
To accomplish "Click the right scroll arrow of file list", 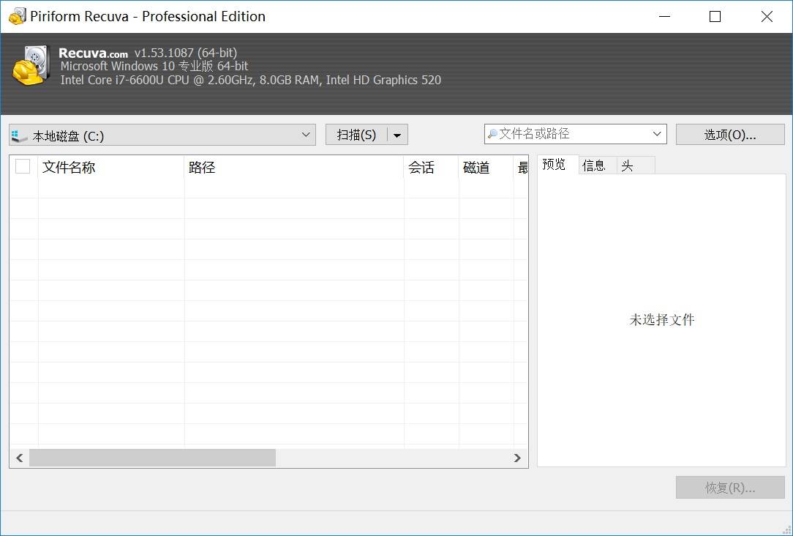I will (x=518, y=458).
